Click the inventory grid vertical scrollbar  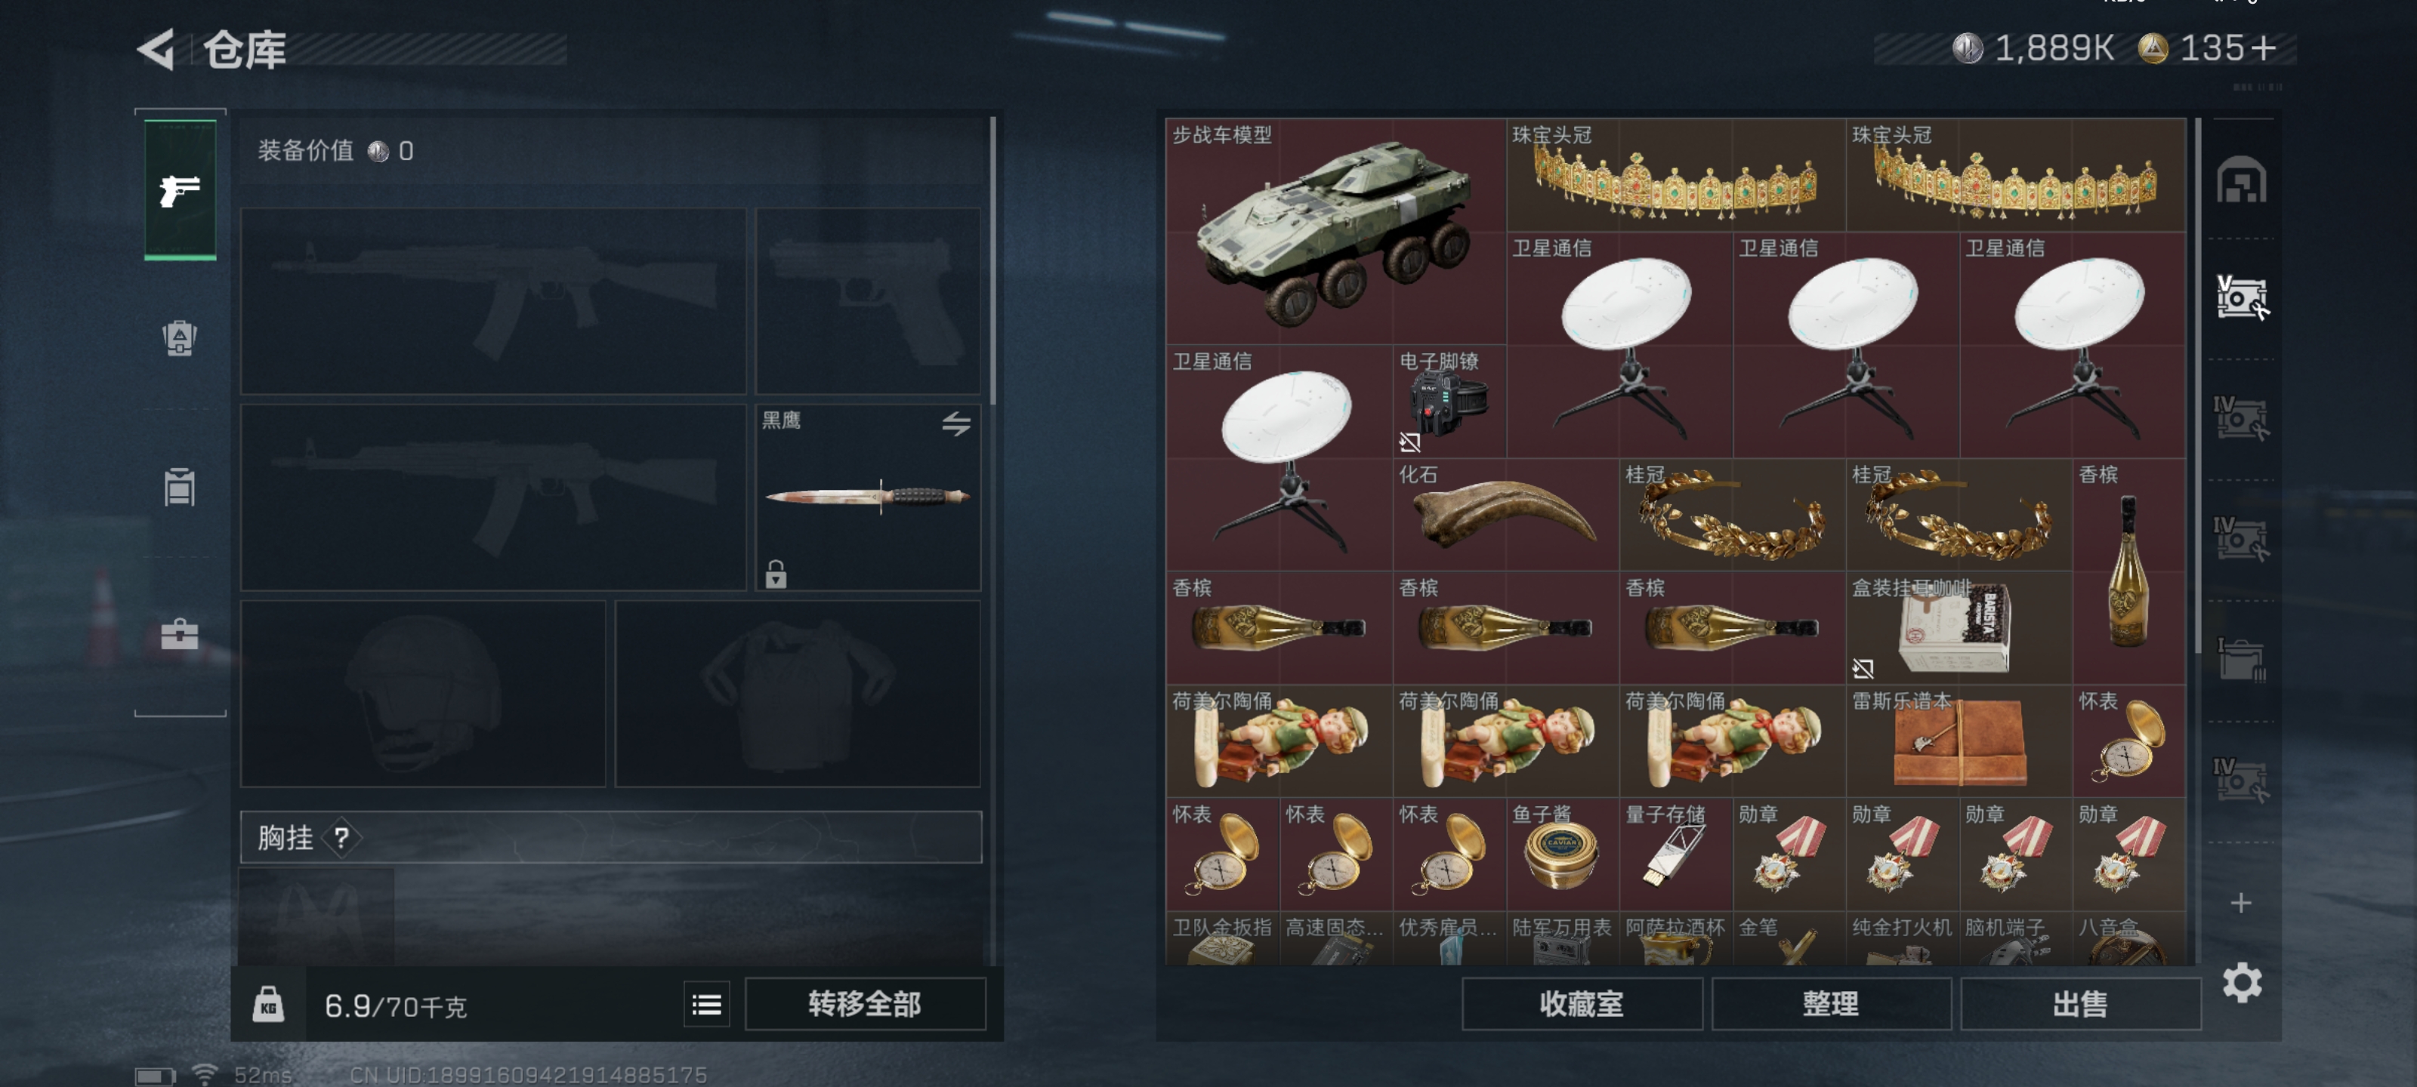[2199, 384]
